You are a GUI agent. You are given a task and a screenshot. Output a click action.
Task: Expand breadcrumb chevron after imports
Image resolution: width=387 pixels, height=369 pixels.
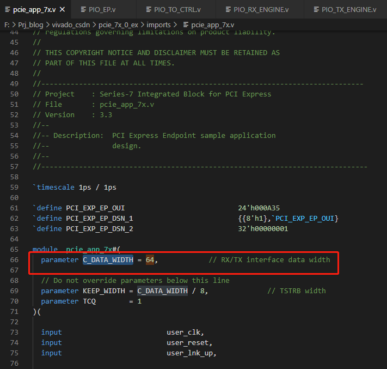point(175,25)
